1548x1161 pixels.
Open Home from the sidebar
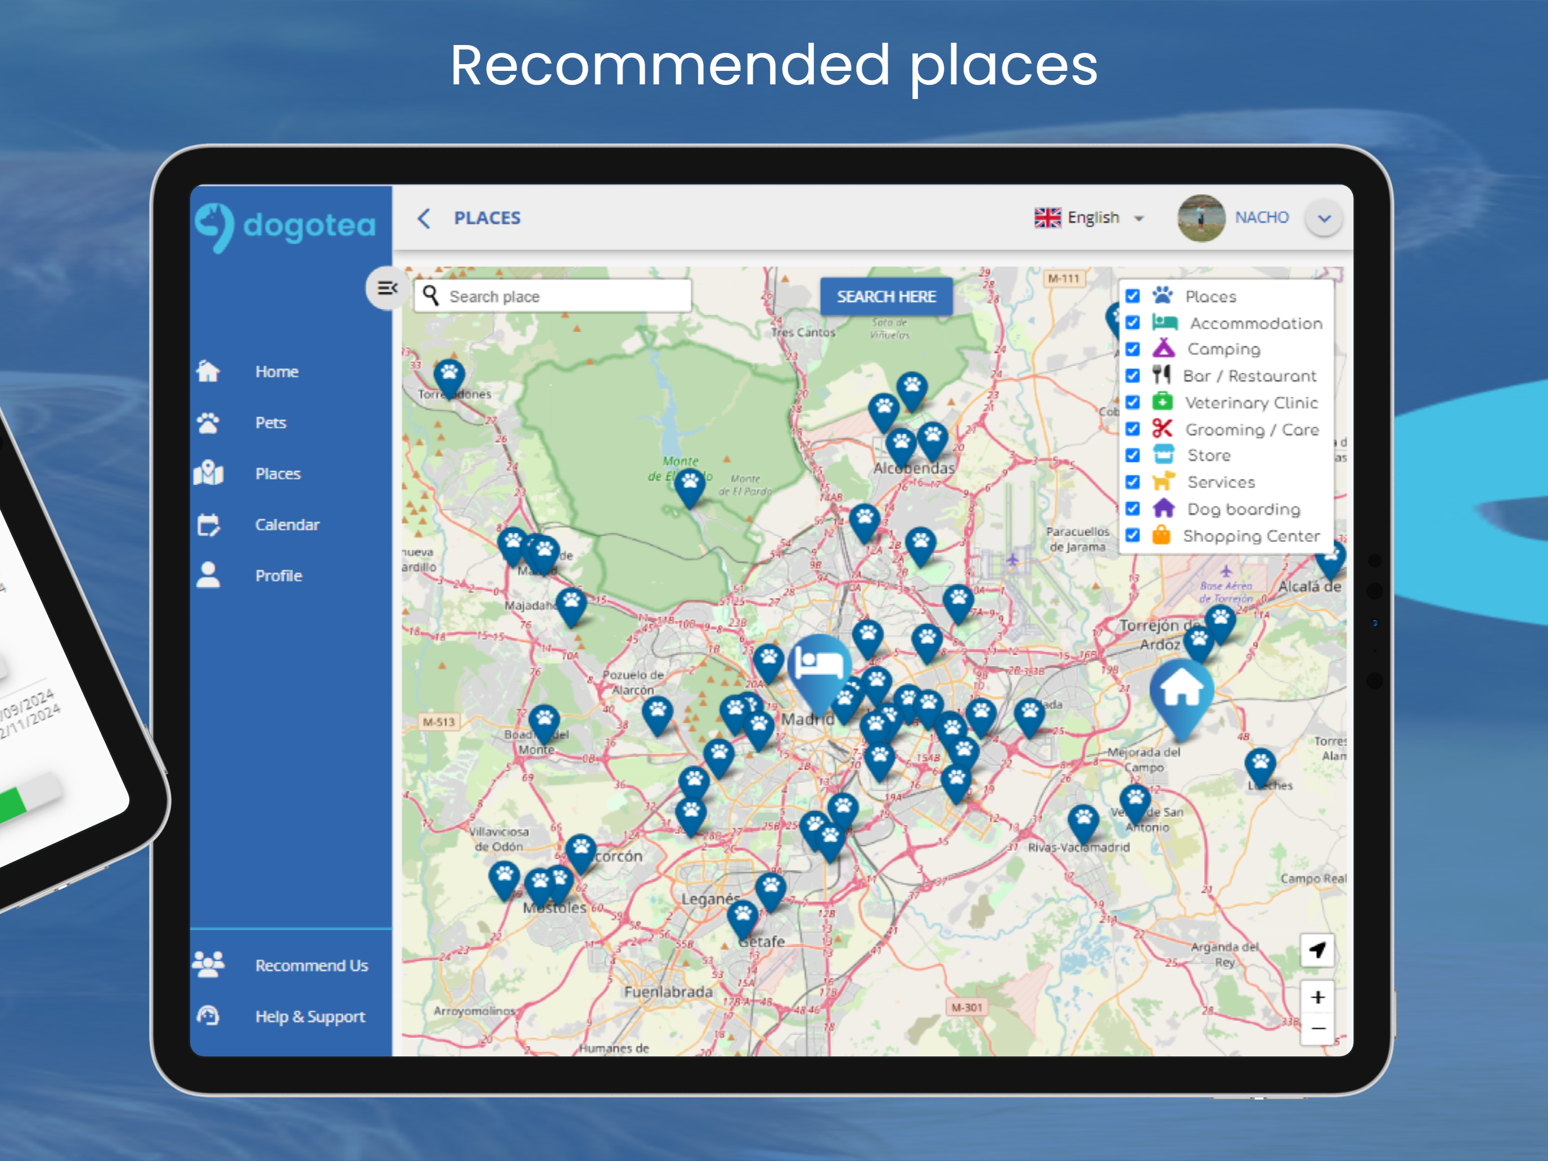(x=276, y=372)
